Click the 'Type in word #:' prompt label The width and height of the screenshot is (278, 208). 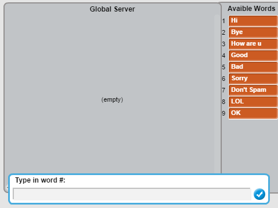tap(40, 180)
